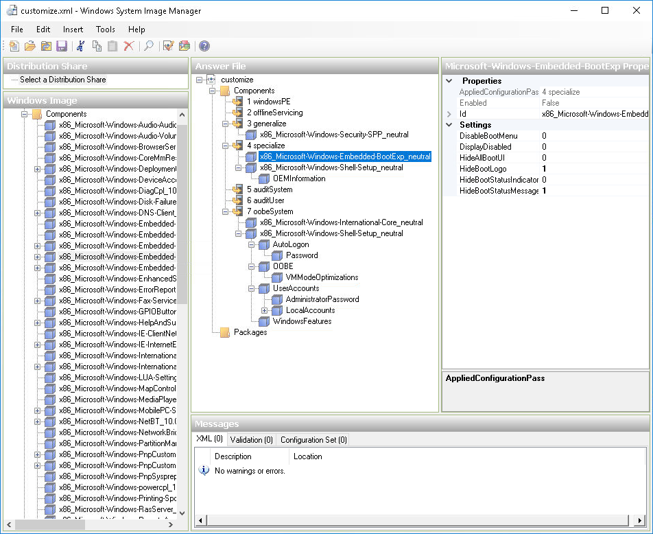
Task: Switch to the XML (0) tab
Action: point(209,439)
